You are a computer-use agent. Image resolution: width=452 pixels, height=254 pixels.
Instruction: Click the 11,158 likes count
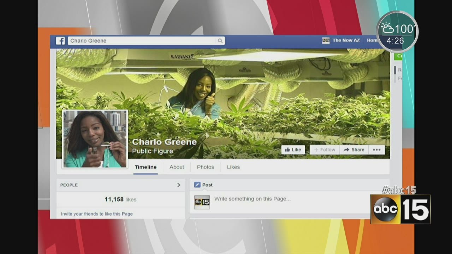click(x=120, y=199)
